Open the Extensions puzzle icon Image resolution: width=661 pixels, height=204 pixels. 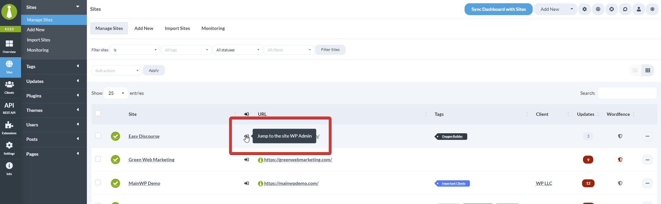tap(9, 128)
